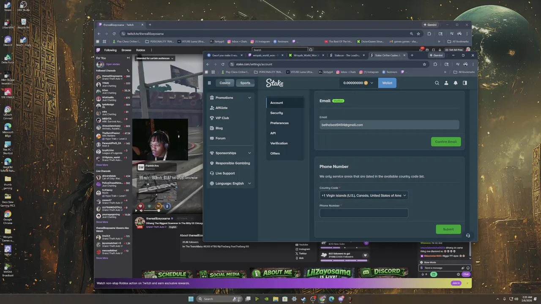Open Country Code dropdown

(x=363, y=195)
